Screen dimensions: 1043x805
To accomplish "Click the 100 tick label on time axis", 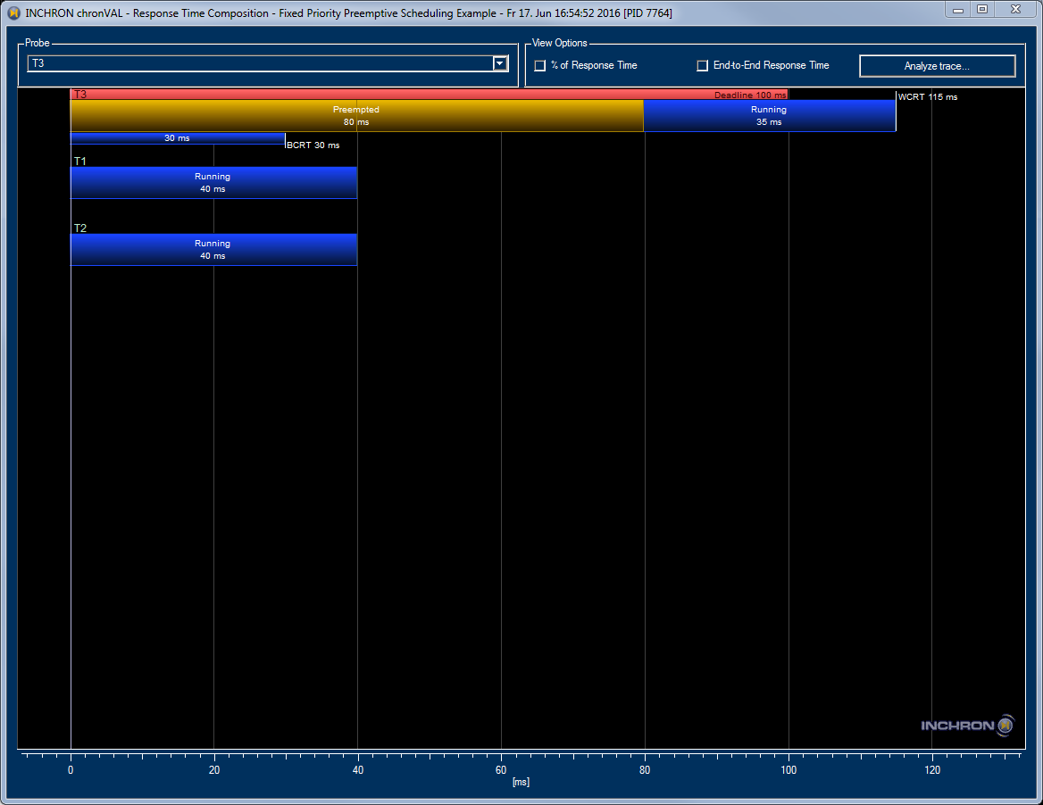I will [789, 770].
